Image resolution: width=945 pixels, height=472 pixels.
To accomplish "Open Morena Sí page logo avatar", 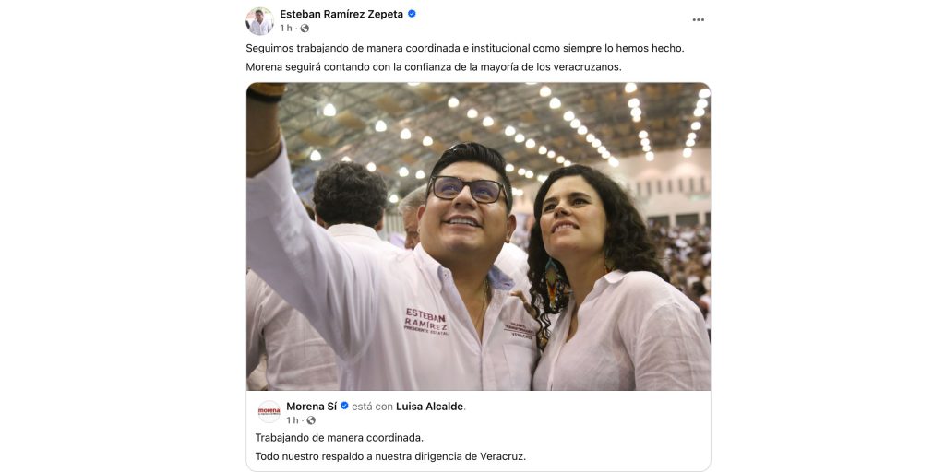I will coord(269,412).
